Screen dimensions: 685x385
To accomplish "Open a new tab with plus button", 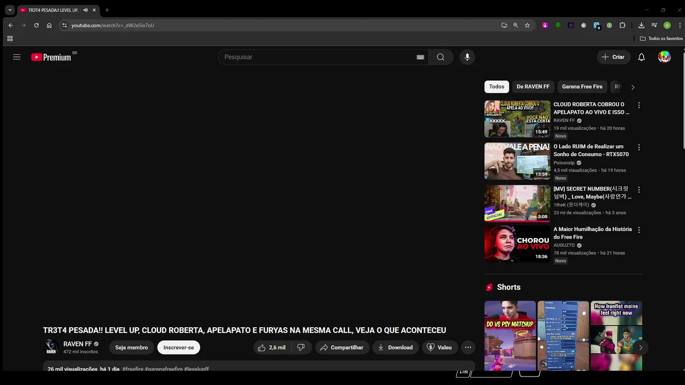I will 107,10.
